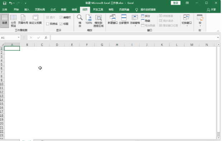Viewport: 222px width, 141px height.
Task: Click inside the Name Box showing A1
Action: [x=9, y=37]
